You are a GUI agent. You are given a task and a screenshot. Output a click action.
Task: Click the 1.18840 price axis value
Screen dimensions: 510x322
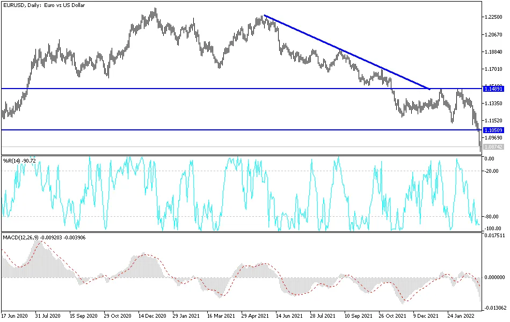point(493,52)
